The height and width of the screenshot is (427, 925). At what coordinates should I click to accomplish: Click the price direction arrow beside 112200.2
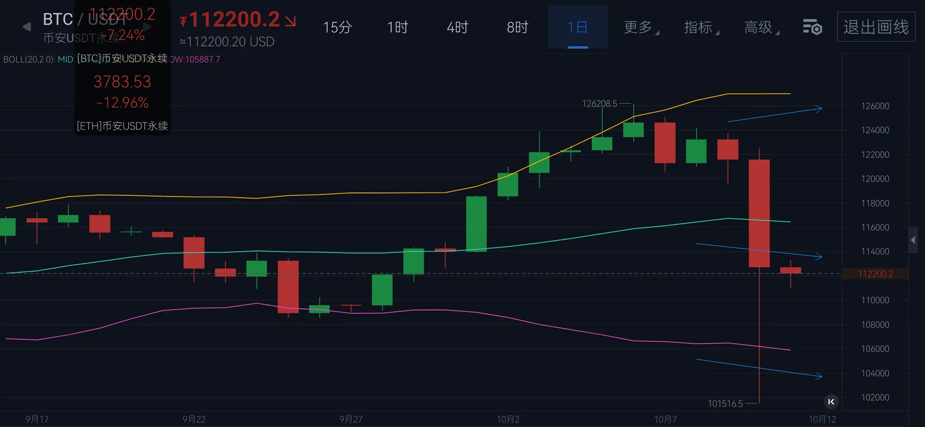291,21
